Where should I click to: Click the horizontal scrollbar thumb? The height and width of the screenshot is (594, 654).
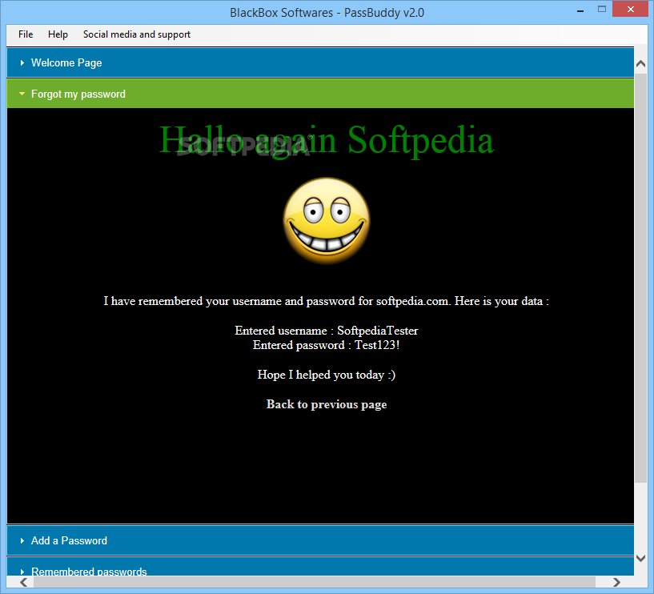tap(315, 582)
